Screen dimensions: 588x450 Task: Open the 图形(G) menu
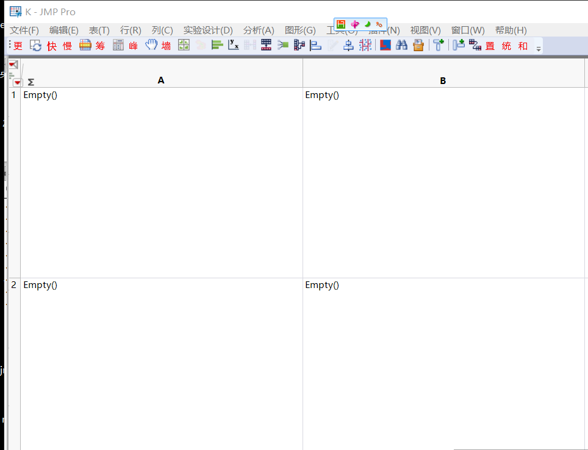point(300,30)
